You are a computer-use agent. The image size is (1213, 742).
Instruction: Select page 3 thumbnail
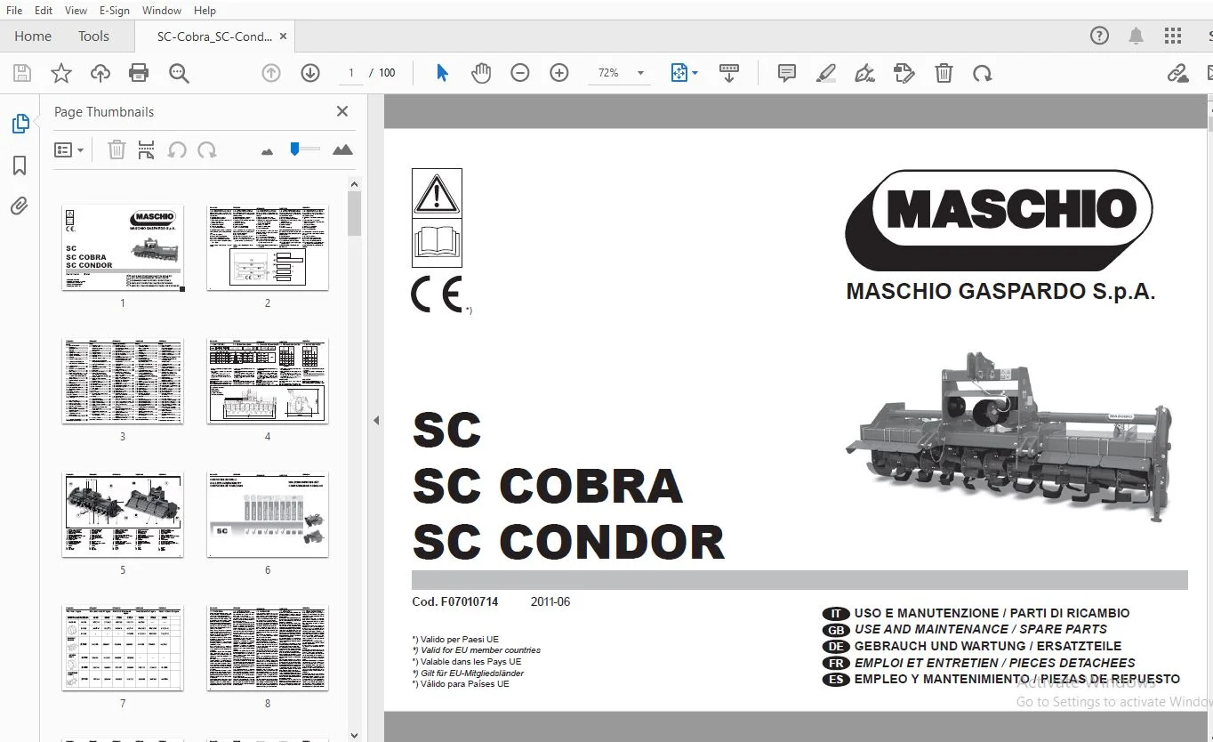pos(123,381)
